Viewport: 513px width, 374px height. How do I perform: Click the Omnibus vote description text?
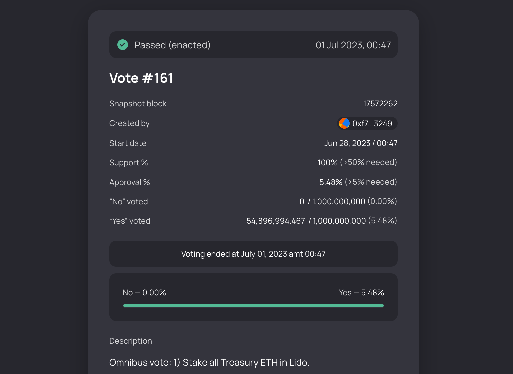pyautogui.click(x=209, y=362)
